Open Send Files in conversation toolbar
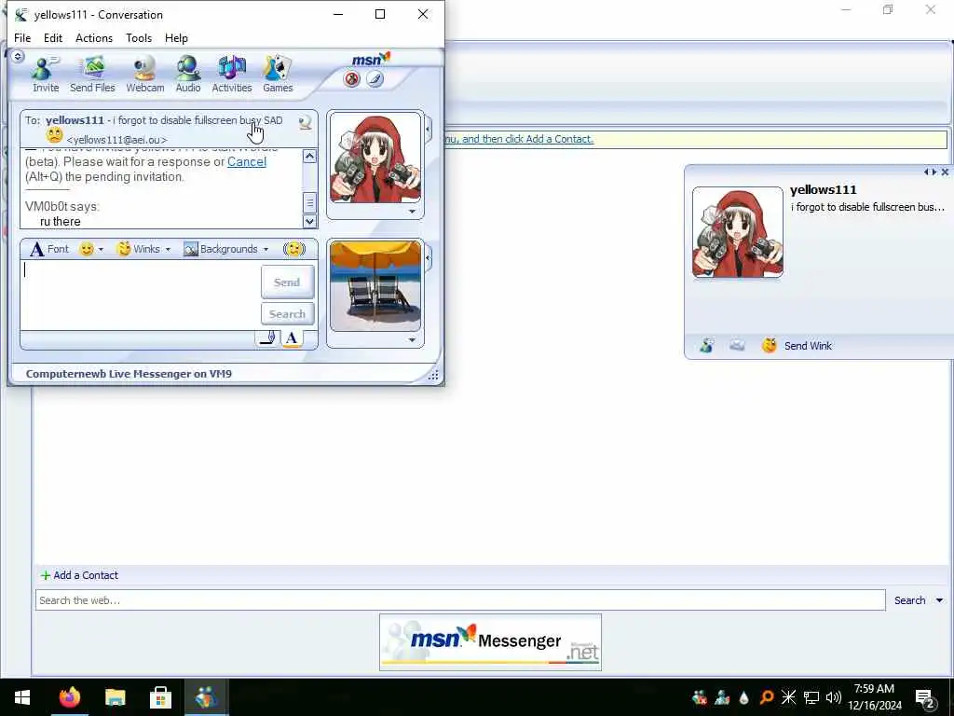Image resolution: width=954 pixels, height=716 pixels. pos(92,75)
